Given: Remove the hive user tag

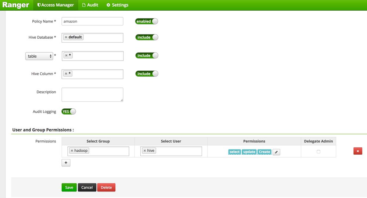Looking at the screenshot, I should [x=145, y=151].
